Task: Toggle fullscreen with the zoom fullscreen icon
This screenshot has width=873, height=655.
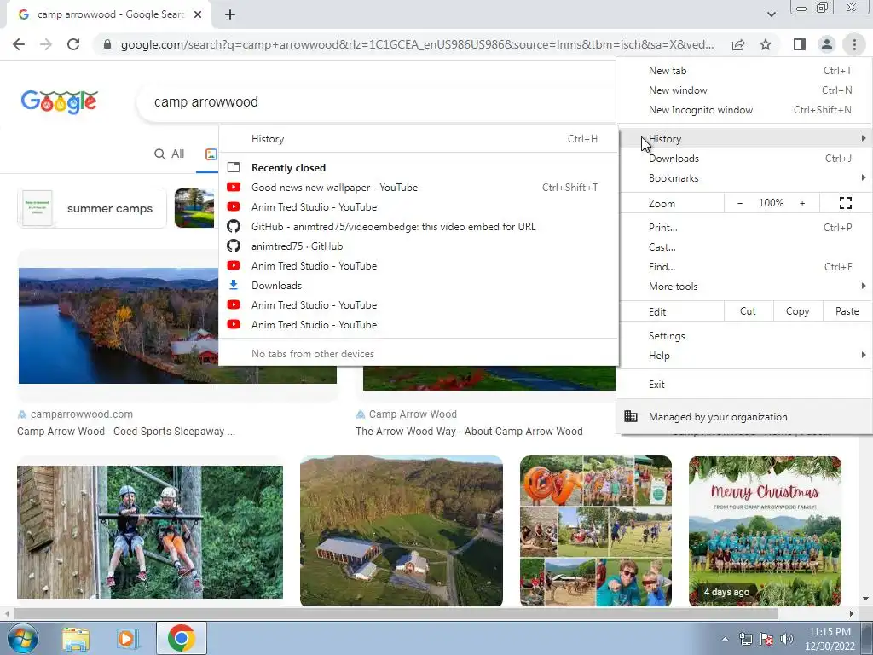Action: click(x=845, y=203)
